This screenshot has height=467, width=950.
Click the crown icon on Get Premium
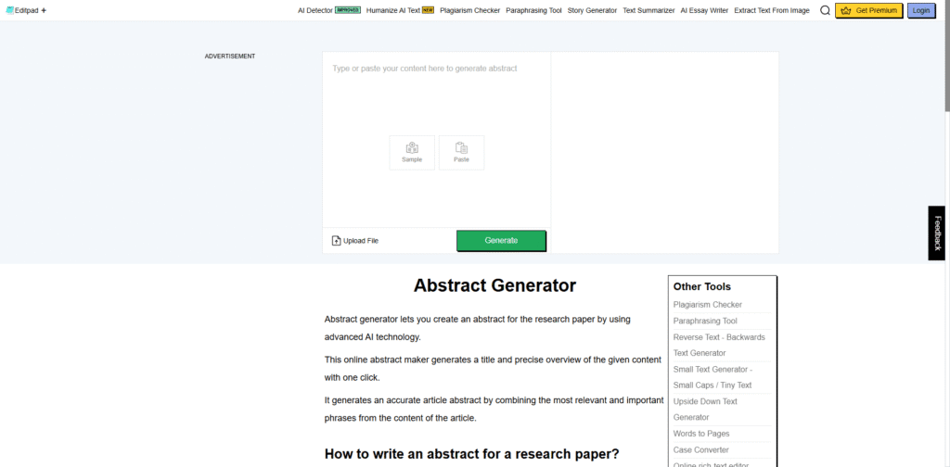[x=845, y=11]
